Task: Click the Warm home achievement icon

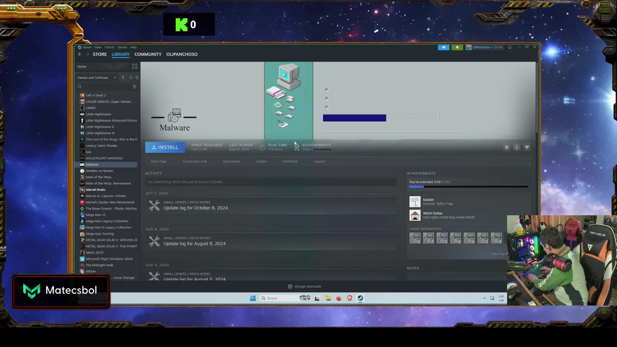Action: pos(415,215)
